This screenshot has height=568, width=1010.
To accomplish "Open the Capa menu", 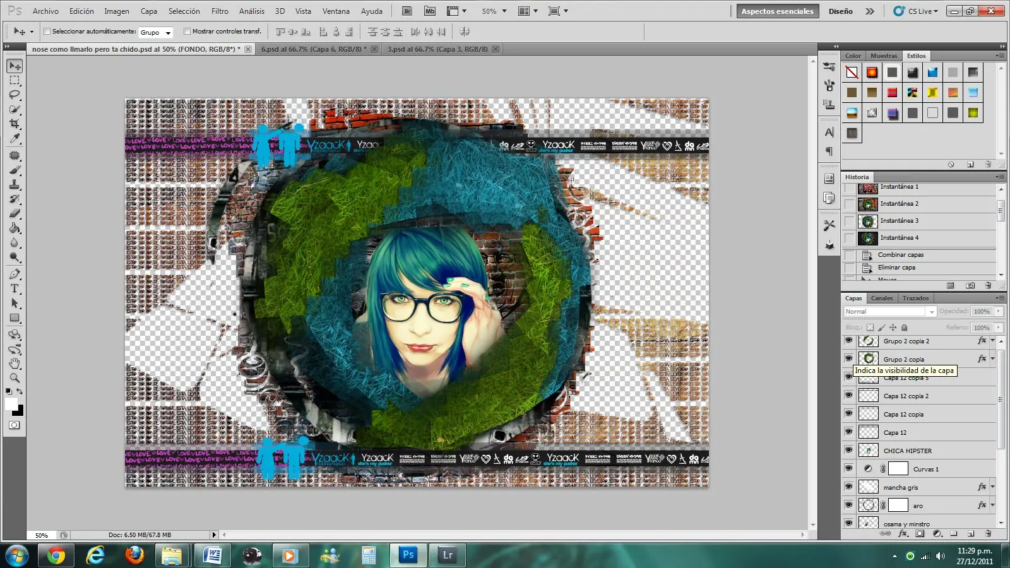I will pyautogui.click(x=149, y=11).
